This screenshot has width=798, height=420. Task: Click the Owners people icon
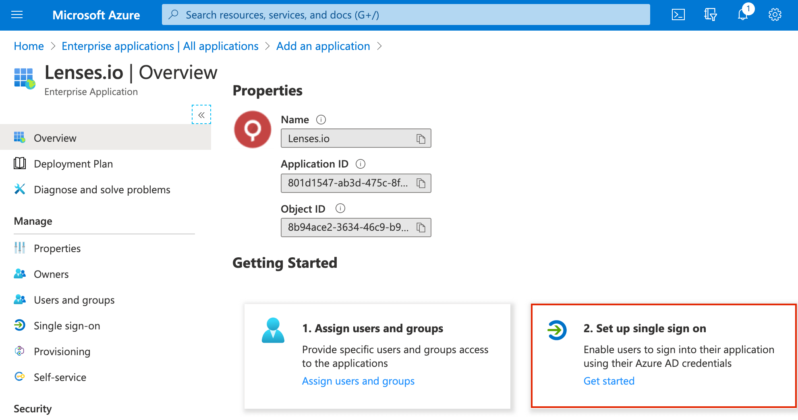pos(20,274)
